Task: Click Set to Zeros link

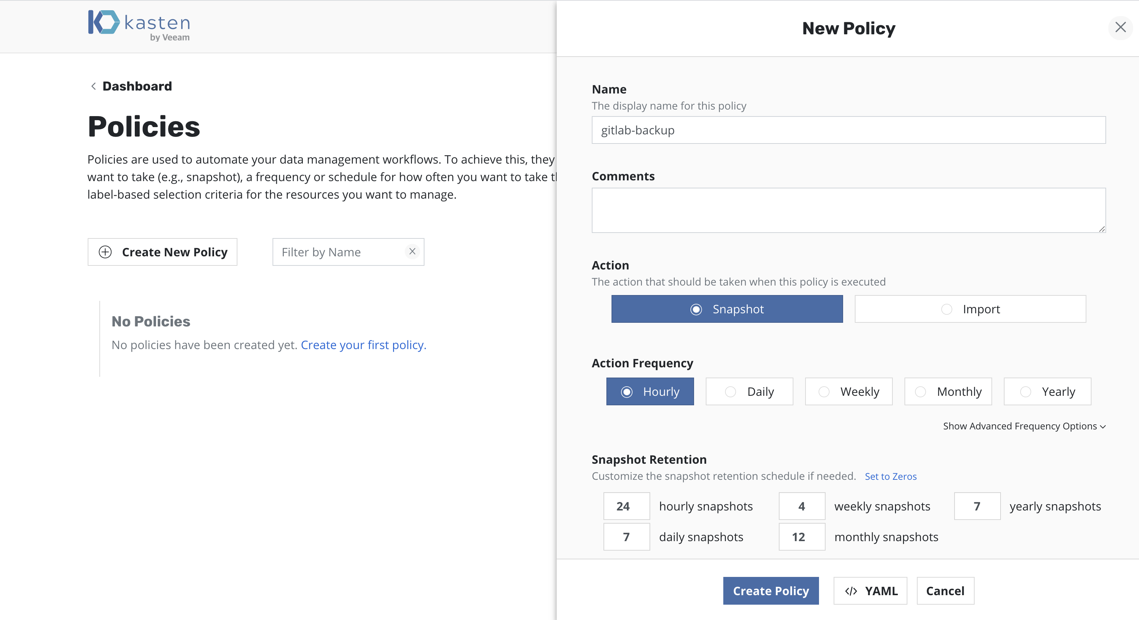Action: coord(891,477)
